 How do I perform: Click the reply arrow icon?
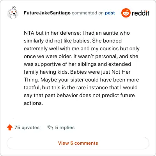point(50,128)
